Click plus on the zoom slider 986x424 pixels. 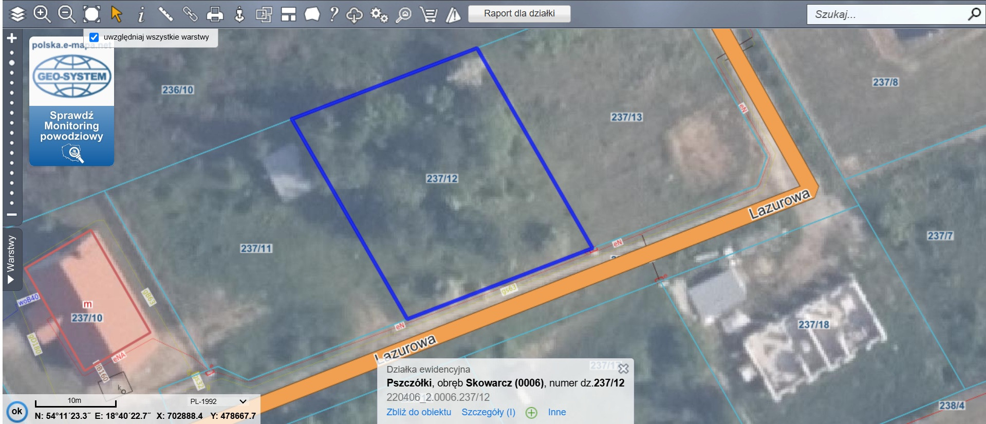tap(12, 38)
